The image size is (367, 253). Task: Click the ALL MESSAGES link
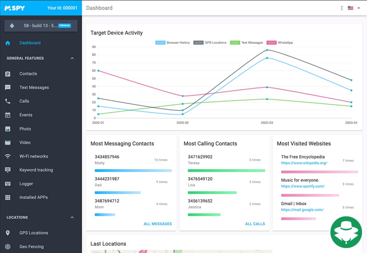(158, 224)
